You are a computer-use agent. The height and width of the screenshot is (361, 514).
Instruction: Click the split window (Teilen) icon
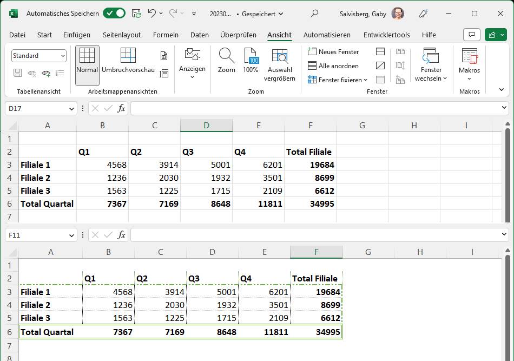(380, 52)
